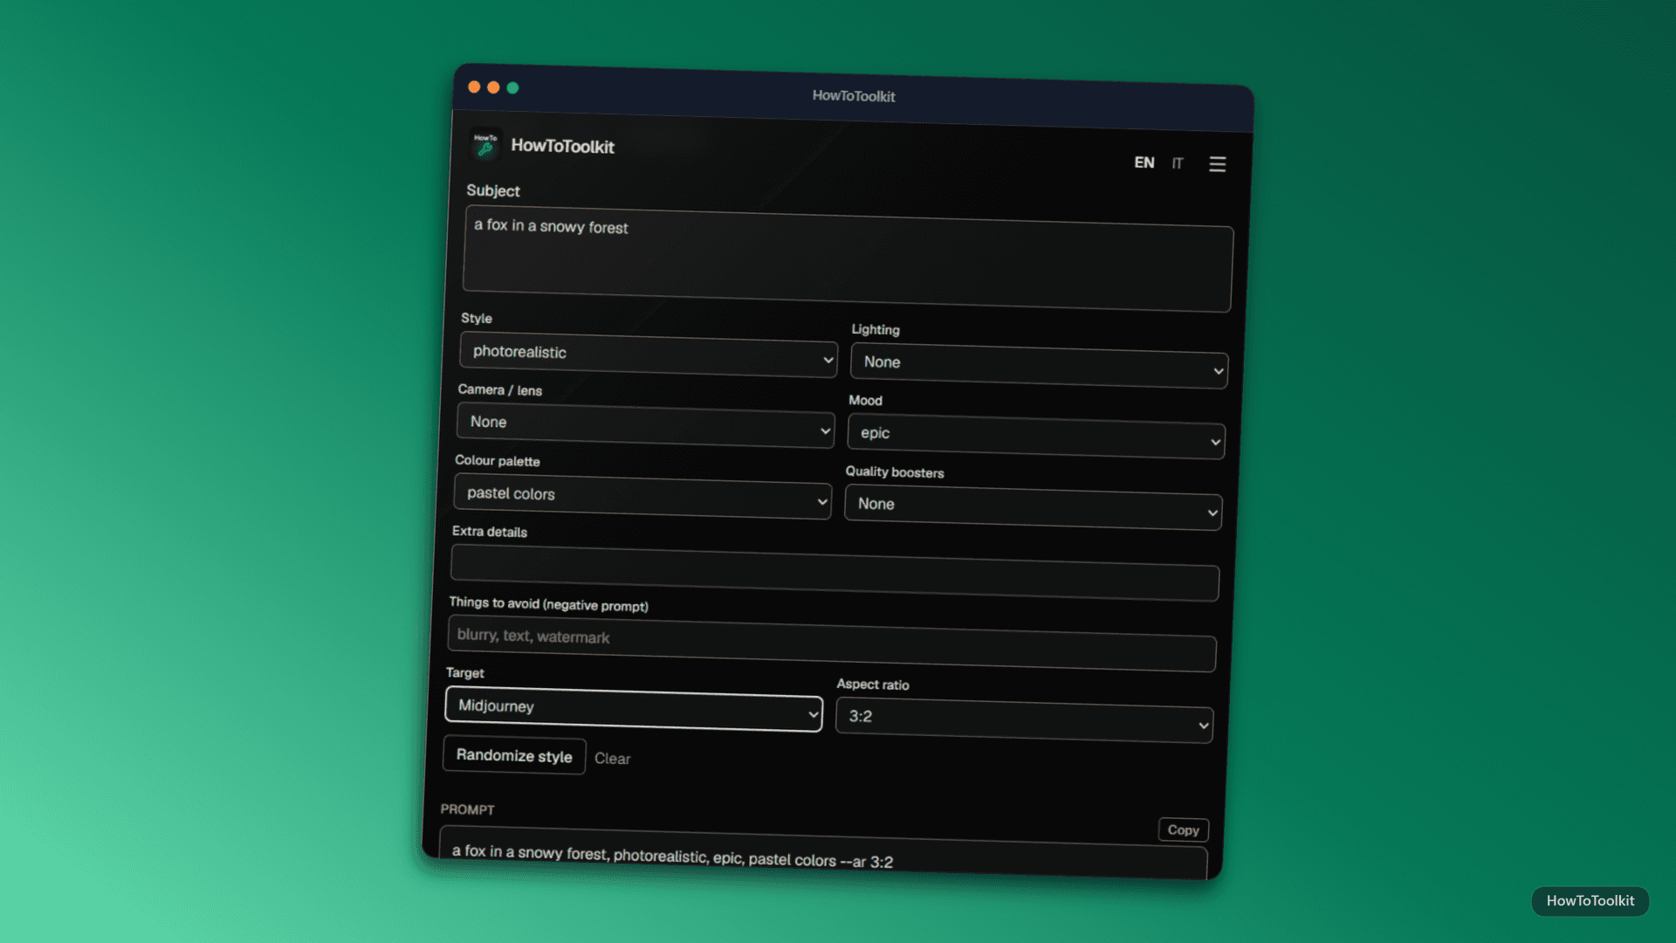Screen dimensions: 1676x943
Task: Open the hamburger menu icon
Action: [1217, 164]
